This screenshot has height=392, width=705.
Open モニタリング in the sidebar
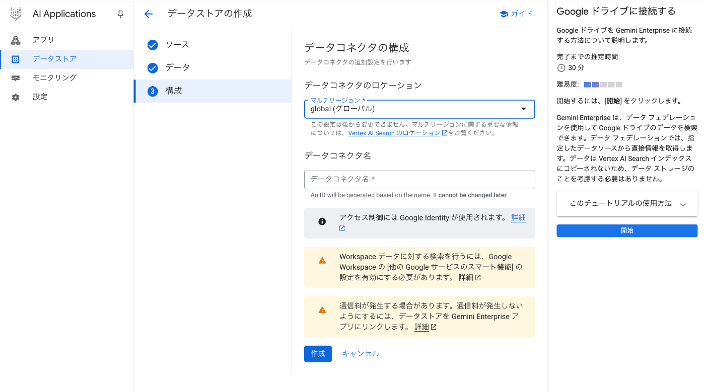tap(66, 78)
